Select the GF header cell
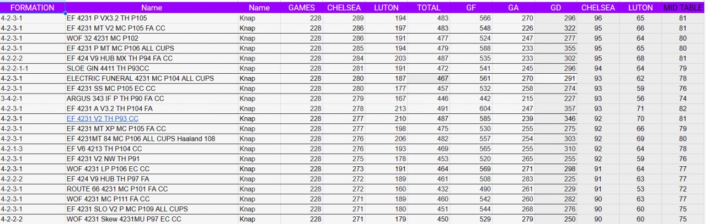Screen dimensions: 706x224 coord(471,8)
